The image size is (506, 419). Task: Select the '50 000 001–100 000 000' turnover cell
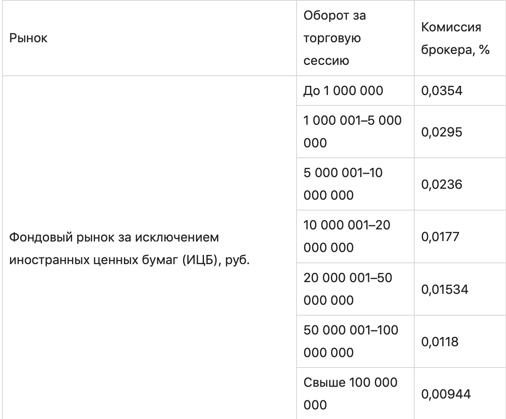coord(351,341)
